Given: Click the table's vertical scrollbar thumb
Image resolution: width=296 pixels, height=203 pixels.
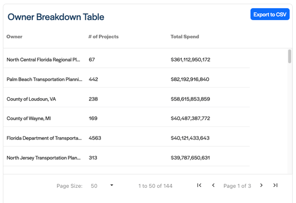Looking at the screenshot, I should (x=290, y=56).
